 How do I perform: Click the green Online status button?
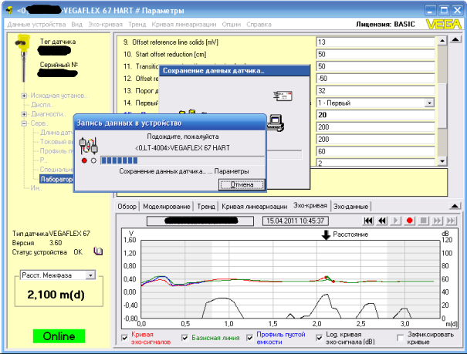coord(59,336)
